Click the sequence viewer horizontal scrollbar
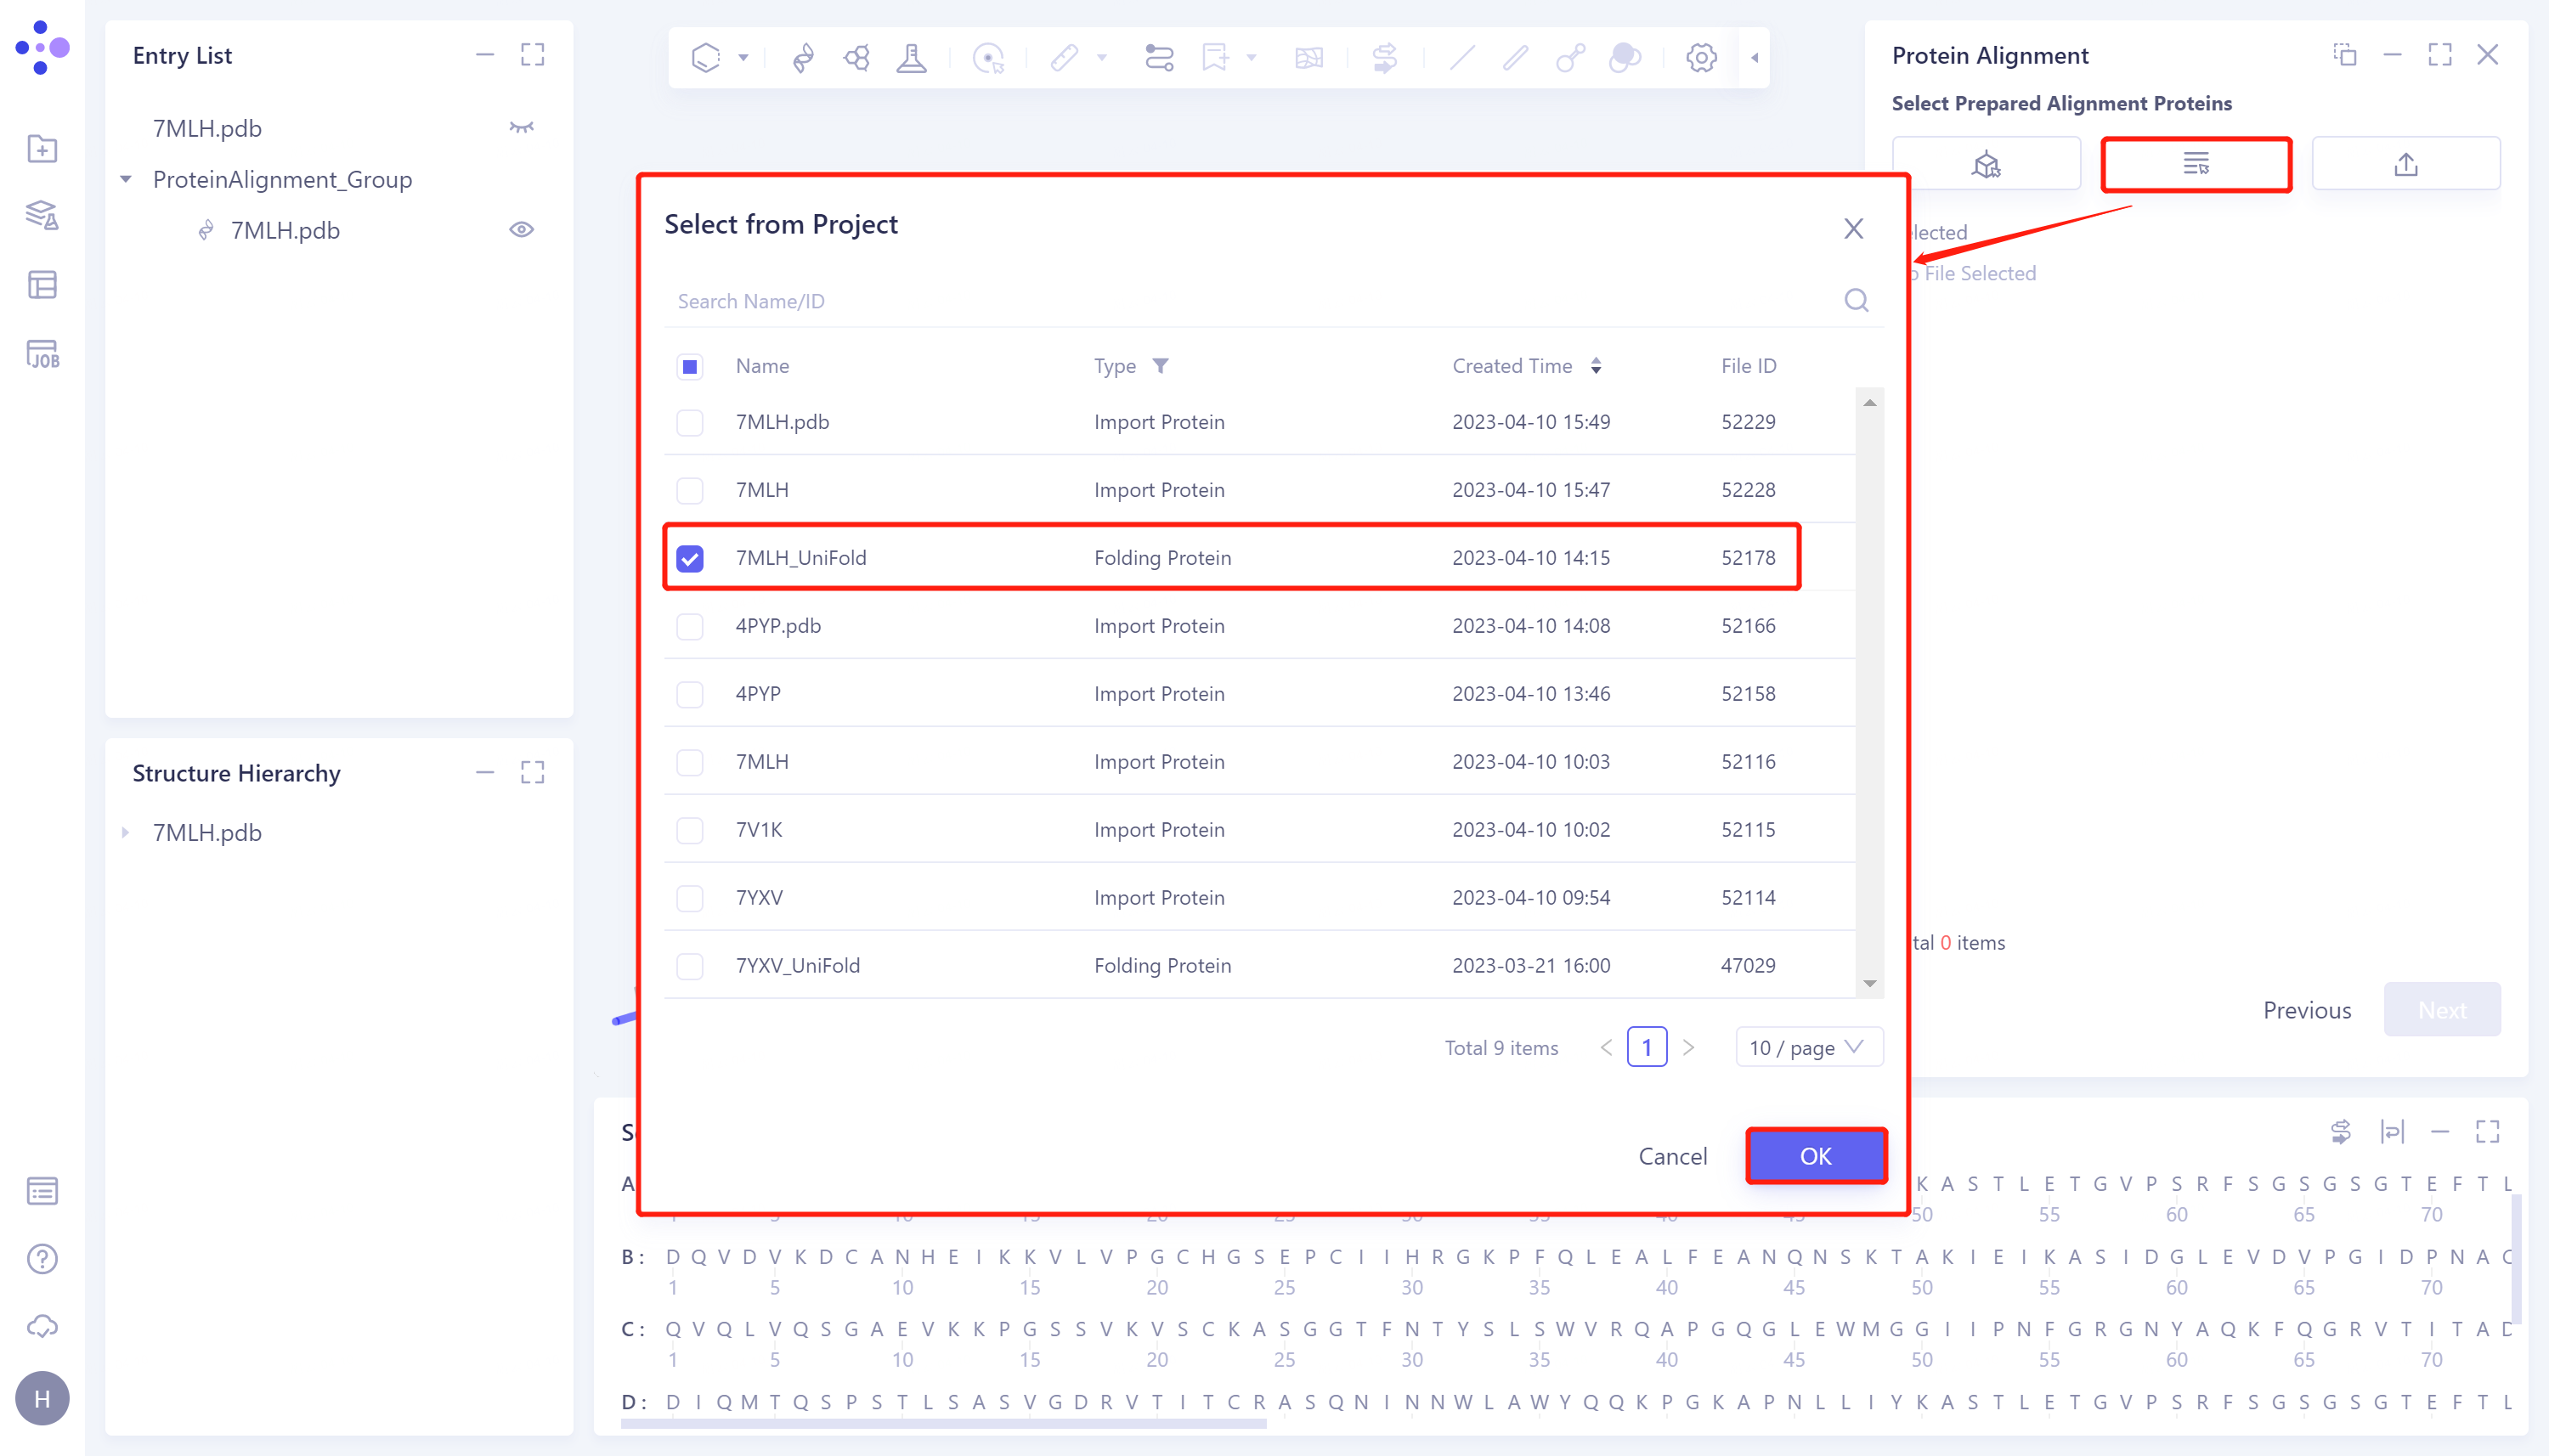 943,1423
